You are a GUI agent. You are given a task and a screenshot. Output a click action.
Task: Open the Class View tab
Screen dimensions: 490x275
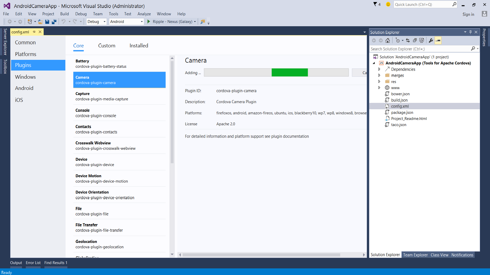439,255
